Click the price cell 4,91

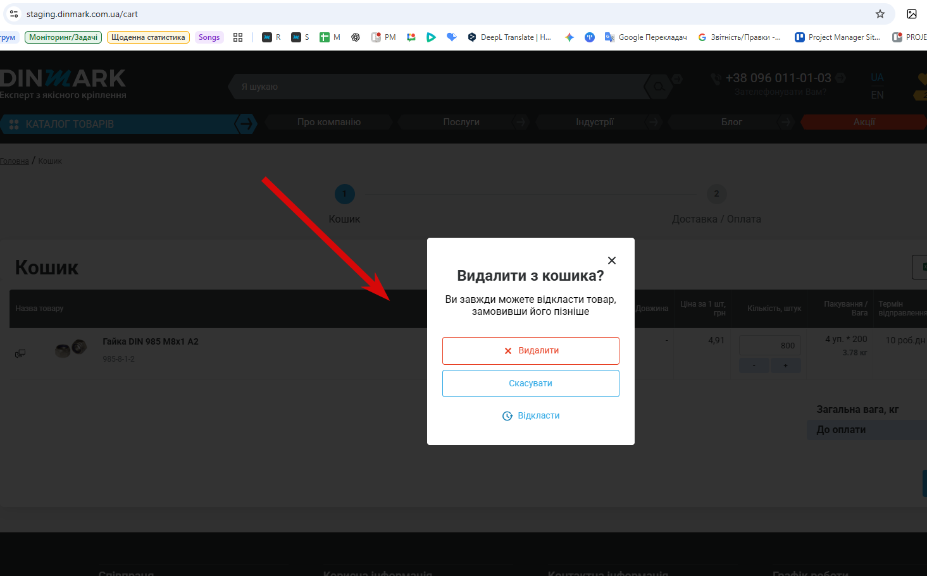(716, 340)
